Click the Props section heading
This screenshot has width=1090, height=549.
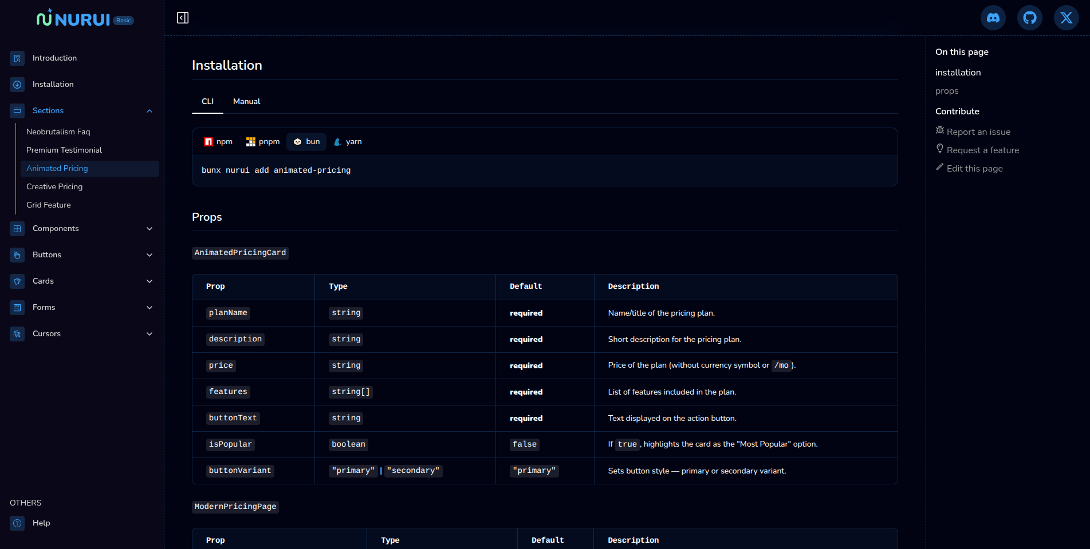tap(207, 217)
